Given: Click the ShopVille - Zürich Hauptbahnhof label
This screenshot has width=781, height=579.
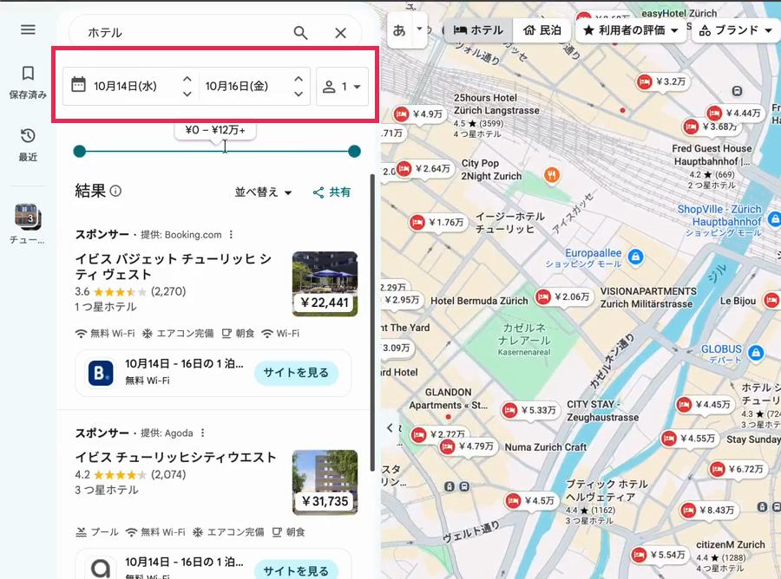Looking at the screenshot, I should (x=719, y=215).
